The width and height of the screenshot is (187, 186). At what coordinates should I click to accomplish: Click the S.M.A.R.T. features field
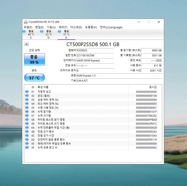(119, 81)
